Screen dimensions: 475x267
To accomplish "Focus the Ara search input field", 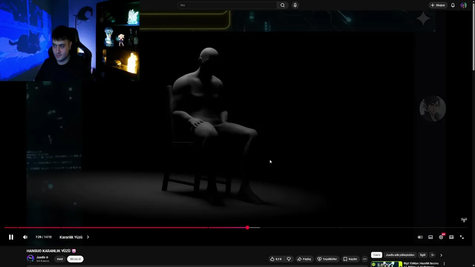I will click(227, 5).
